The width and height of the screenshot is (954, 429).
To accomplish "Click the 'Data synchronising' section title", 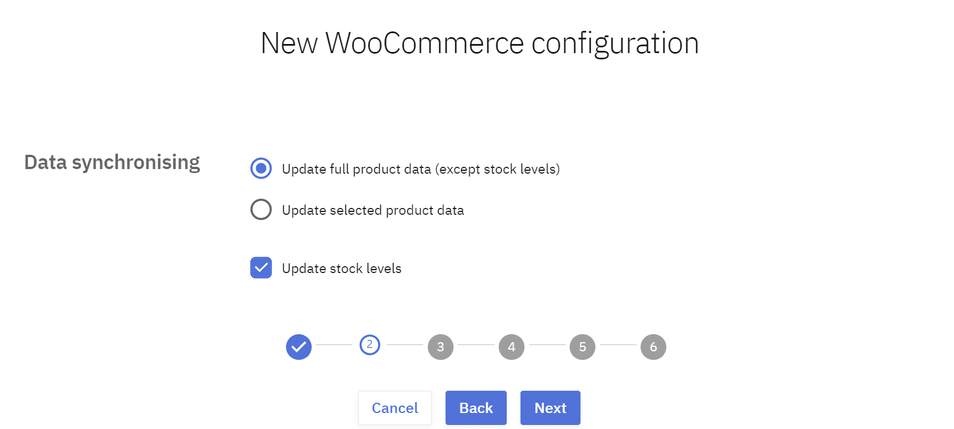I will [x=112, y=162].
